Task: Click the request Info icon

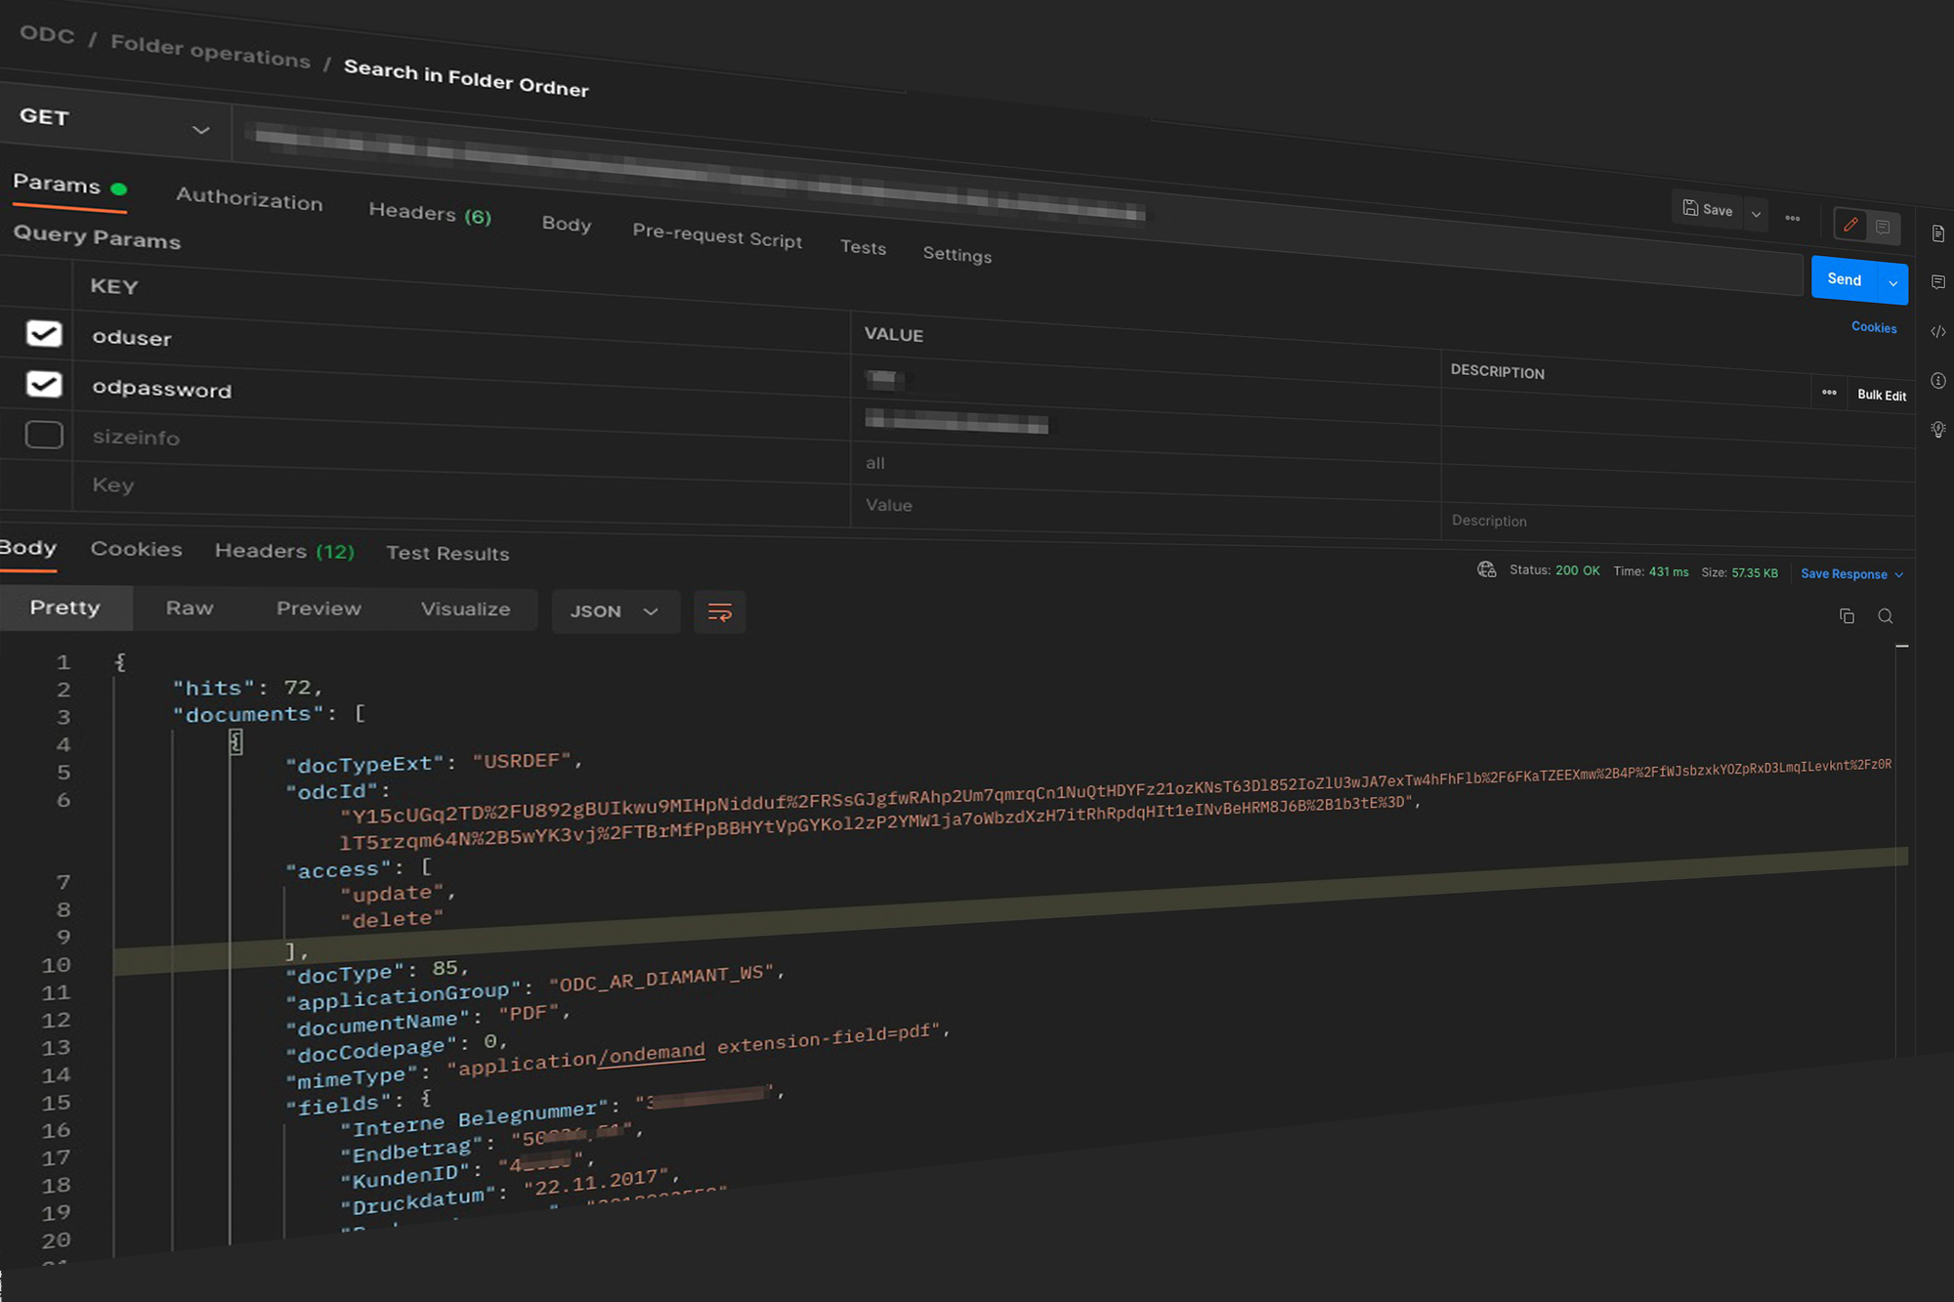Action: tap(1939, 380)
